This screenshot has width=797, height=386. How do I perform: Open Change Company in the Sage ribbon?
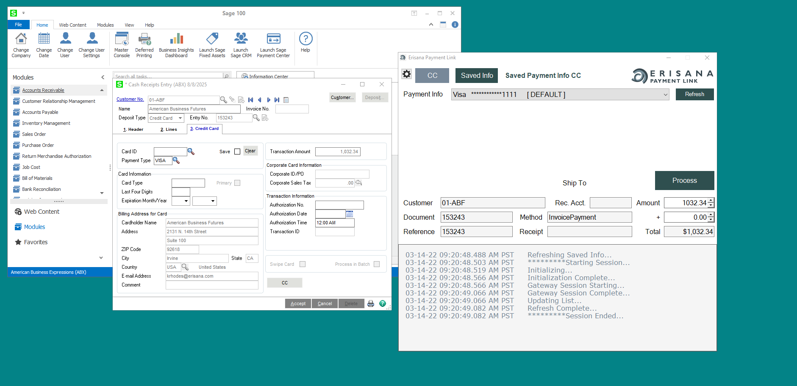(x=21, y=45)
